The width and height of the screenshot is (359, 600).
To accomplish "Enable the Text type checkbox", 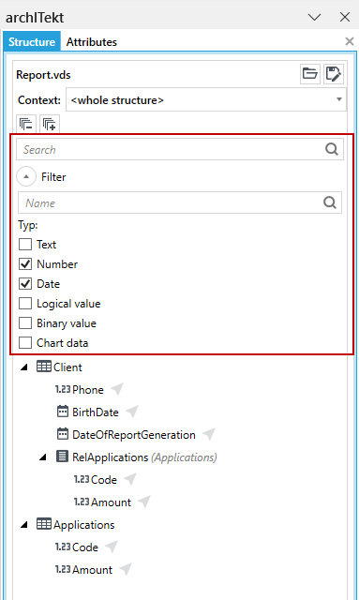I will click(25, 244).
